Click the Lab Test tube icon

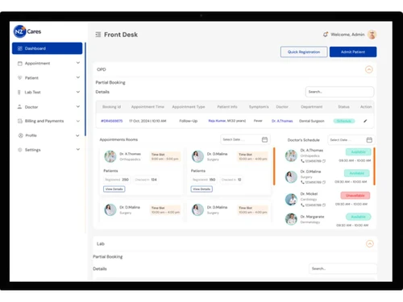[19, 92]
